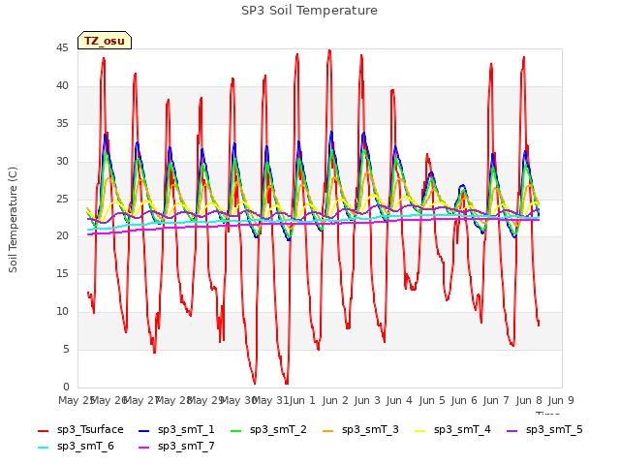
Task: Click the Jun 5 x-axis tick label
Action: tap(432, 400)
